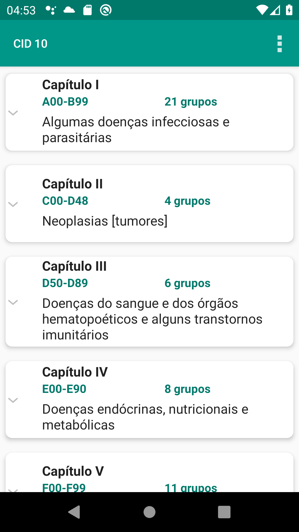Tap the Android back navigation button
This screenshot has width=299, height=532.
click(74, 512)
